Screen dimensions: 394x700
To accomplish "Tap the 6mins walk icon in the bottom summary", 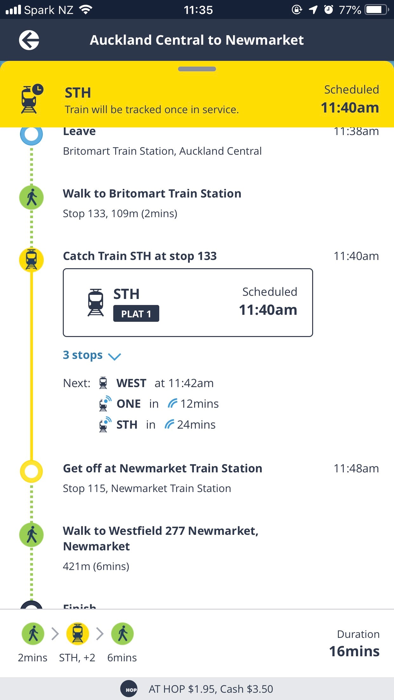I will click(x=122, y=634).
